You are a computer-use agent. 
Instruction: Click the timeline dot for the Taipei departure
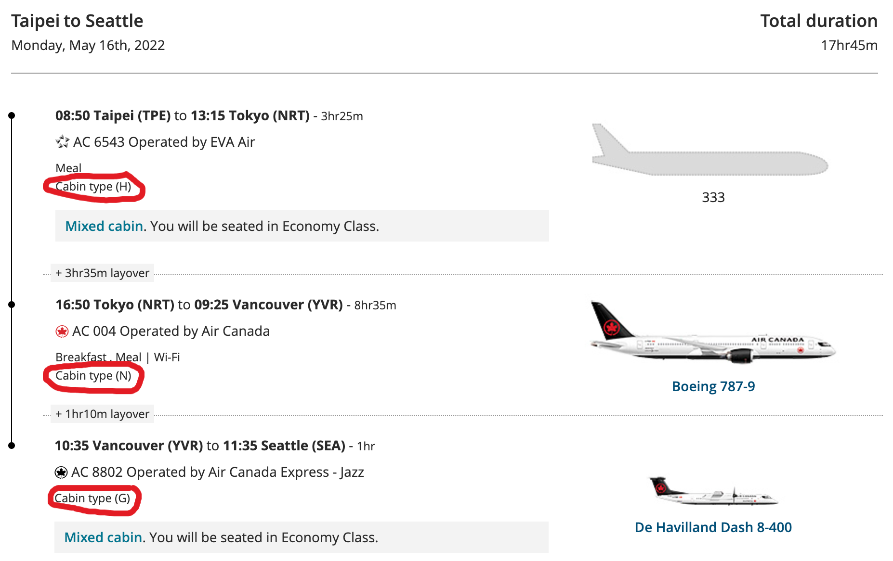coord(12,115)
